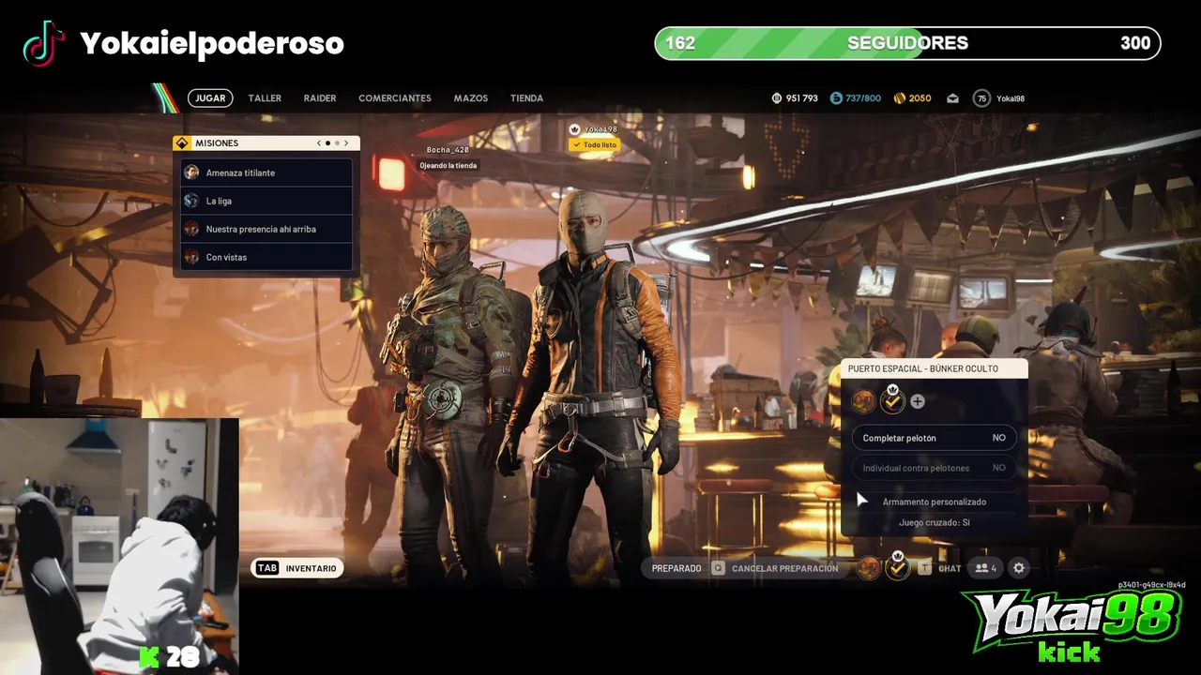Image resolution: width=1201 pixels, height=675 pixels.
Task: Click the checkmark crown avatar in the bottom bar
Action: point(898,565)
